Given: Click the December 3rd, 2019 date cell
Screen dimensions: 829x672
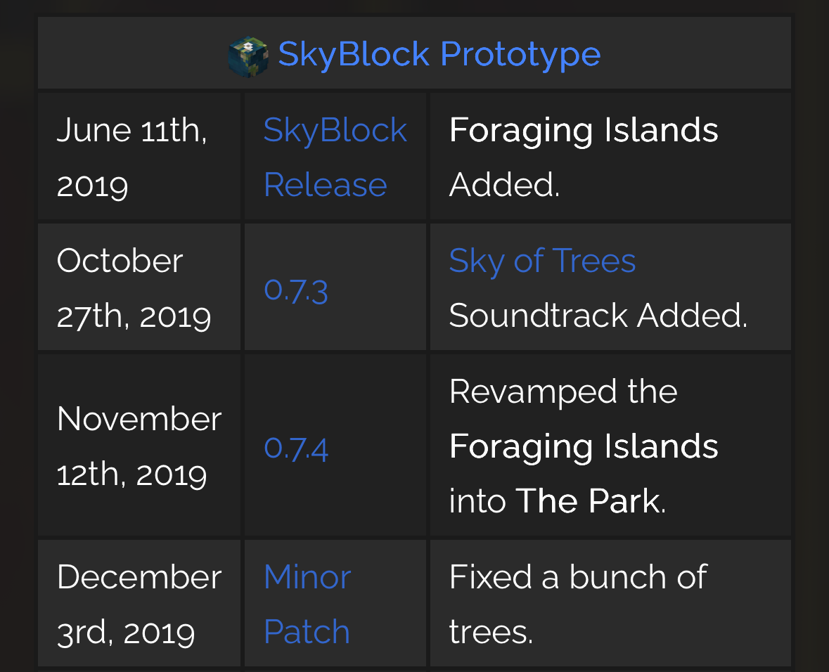Looking at the screenshot, I should pyautogui.click(x=139, y=602).
